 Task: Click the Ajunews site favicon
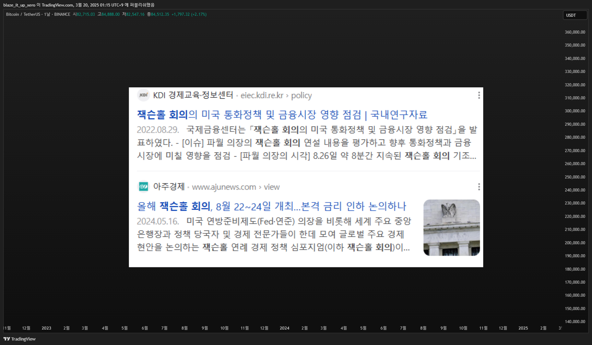click(x=143, y=187)
